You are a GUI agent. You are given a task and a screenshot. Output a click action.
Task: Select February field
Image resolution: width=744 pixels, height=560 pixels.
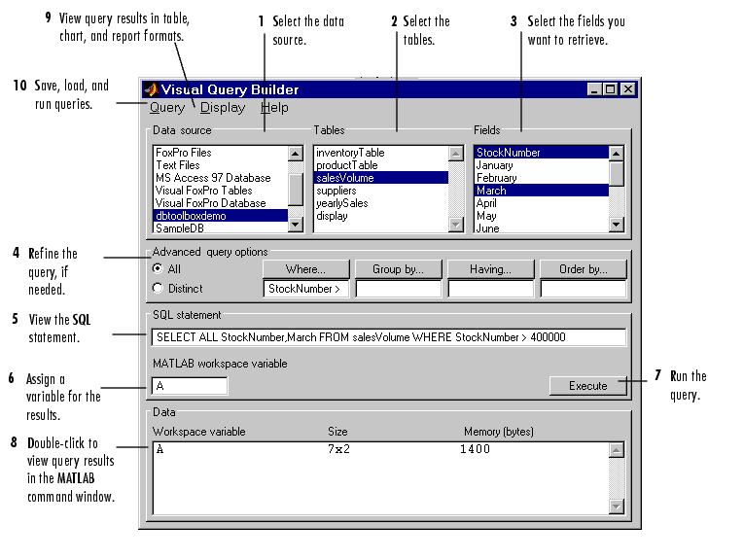[542, 178]
